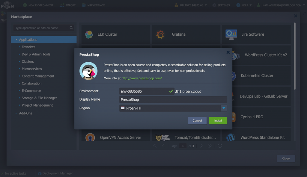307x177 pixels.
Task: Click the Marketplace search field
Action: pyautogui.click(x=44, y=28)
